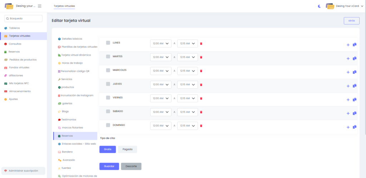The height and width of the screenshot is (178, 366).
Task: Select Pagada appointment type
Action: 128,150
